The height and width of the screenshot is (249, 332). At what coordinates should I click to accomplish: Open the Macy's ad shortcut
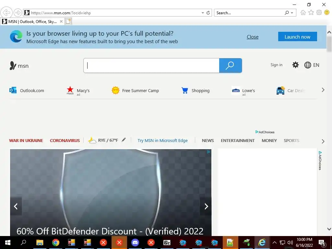point(78,91)
